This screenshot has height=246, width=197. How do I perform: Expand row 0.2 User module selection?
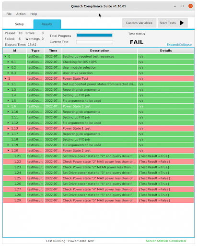click(8, 67)
